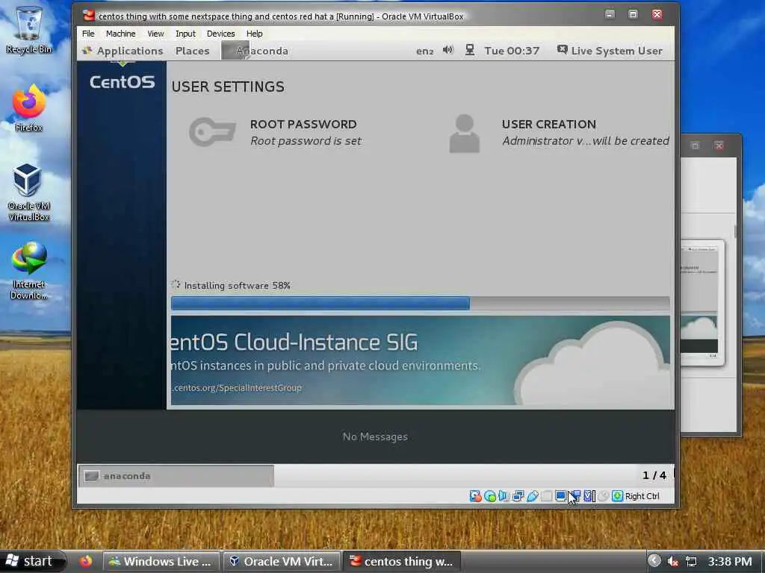The width and height of the screenshot is (765, 573).
Task: Click the display settings status icon
Action: tap(560, 496)
